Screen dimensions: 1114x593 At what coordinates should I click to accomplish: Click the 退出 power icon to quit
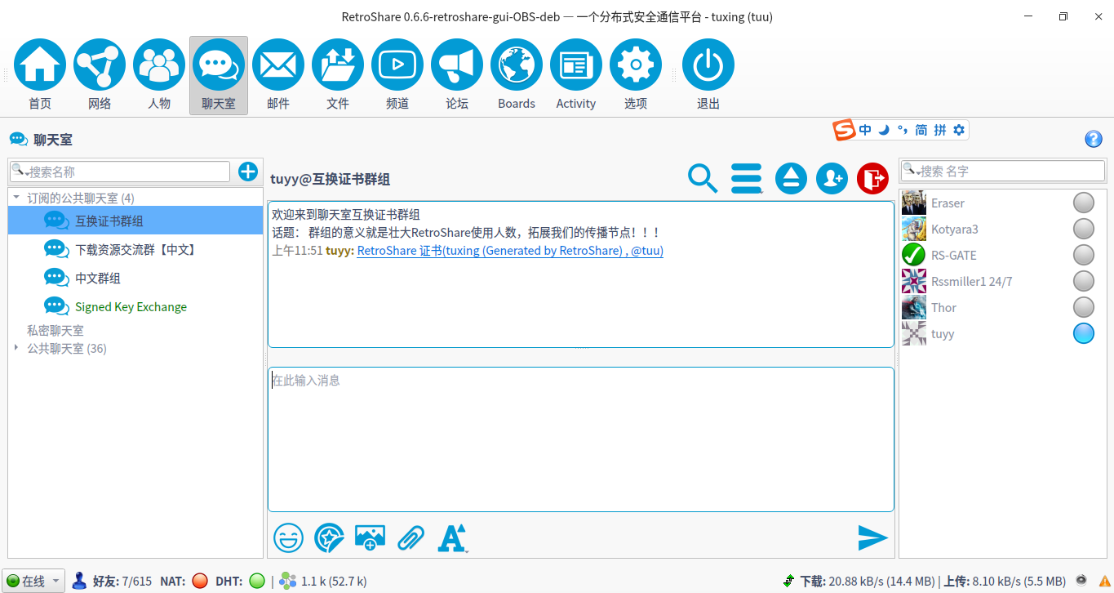point(708,65)
